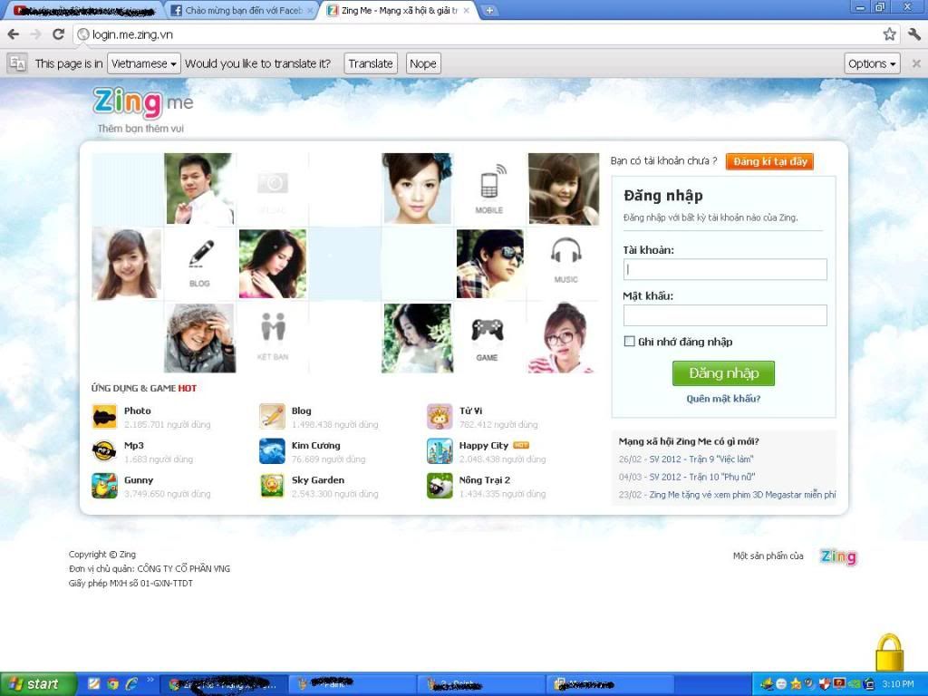This screenshot has width=928, height=696.
Task: Click the Windows Start button
Action: click(x=38, y=684)
